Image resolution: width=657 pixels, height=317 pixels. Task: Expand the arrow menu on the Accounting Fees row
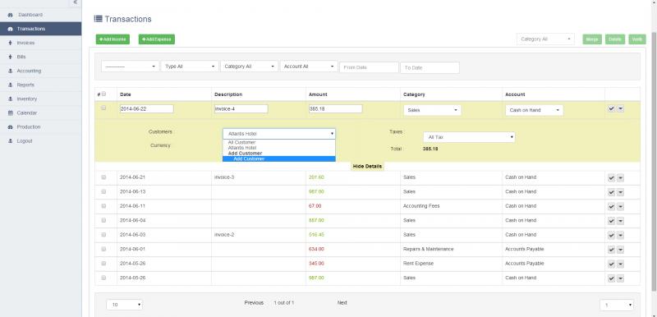pyautogui.click(x=621, y=206)
